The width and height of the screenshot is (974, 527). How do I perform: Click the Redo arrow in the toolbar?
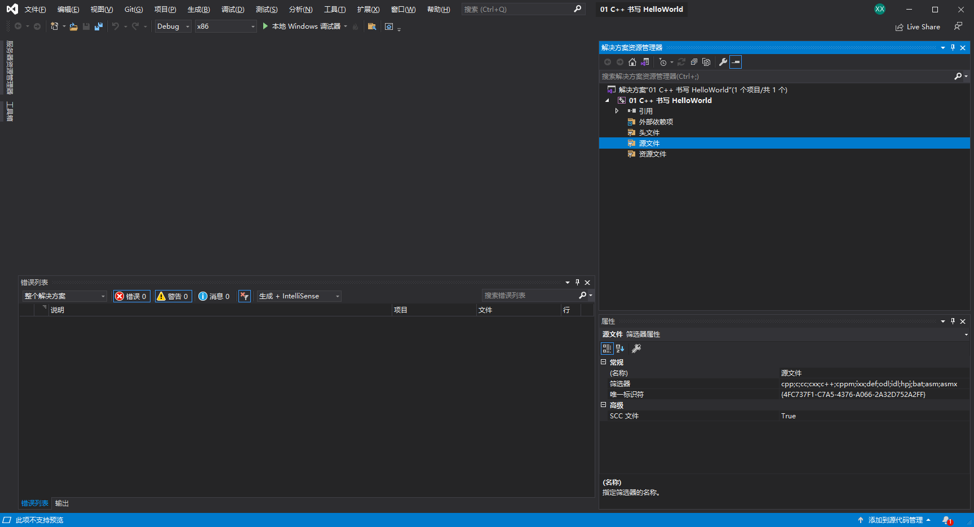(x=135, y=26)
